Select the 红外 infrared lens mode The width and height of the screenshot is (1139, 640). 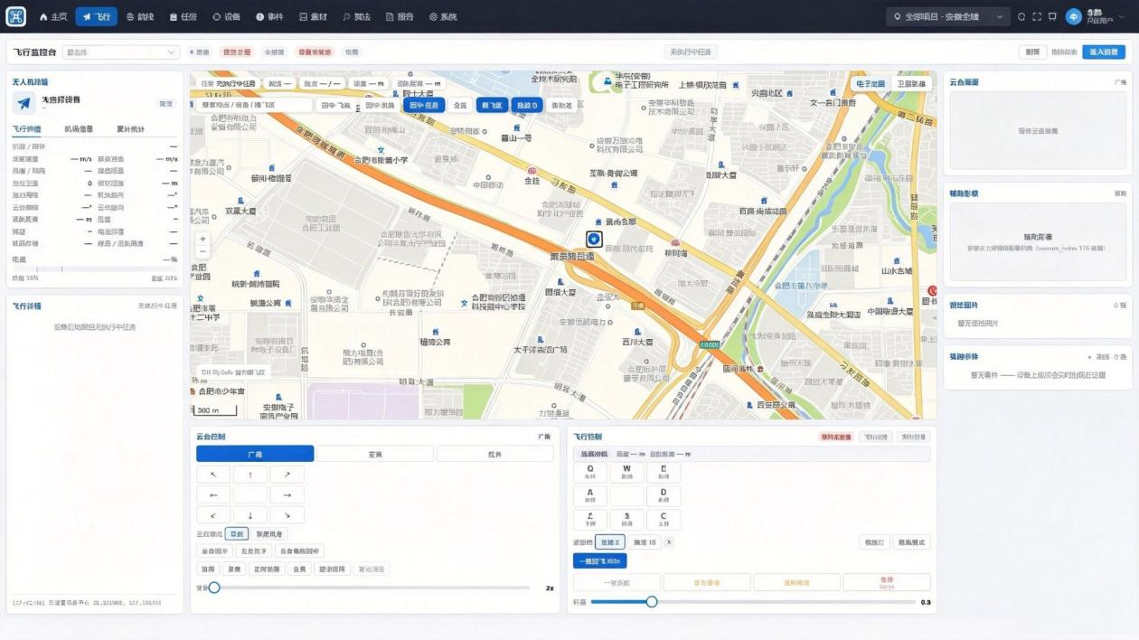pos(494,454)
